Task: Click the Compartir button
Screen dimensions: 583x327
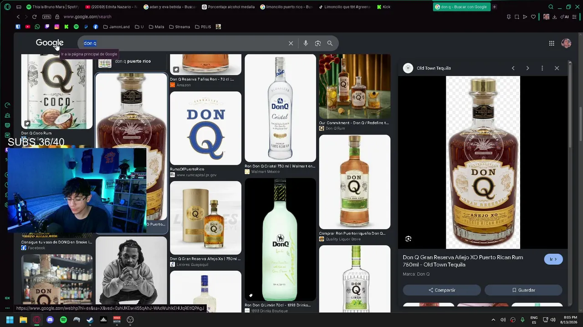Action: click(x=442, y=290)
